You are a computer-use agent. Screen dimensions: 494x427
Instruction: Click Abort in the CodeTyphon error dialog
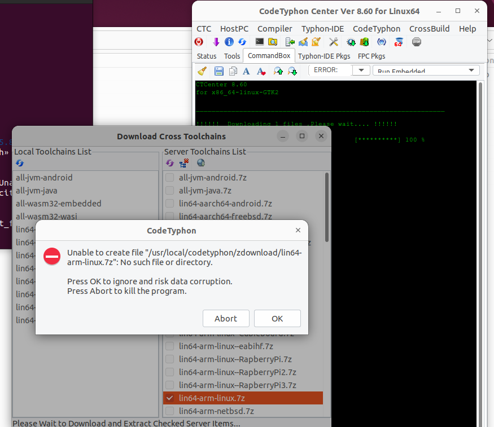[x=226, y=319]
